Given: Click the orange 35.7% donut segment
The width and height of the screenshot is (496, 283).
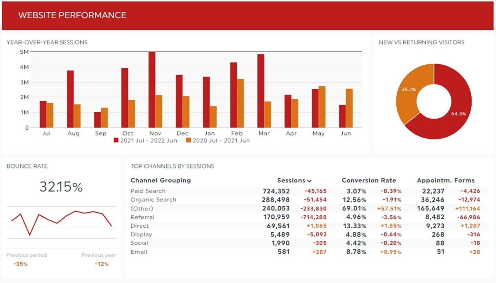Looking at the screenshot, I should (407, 93).
